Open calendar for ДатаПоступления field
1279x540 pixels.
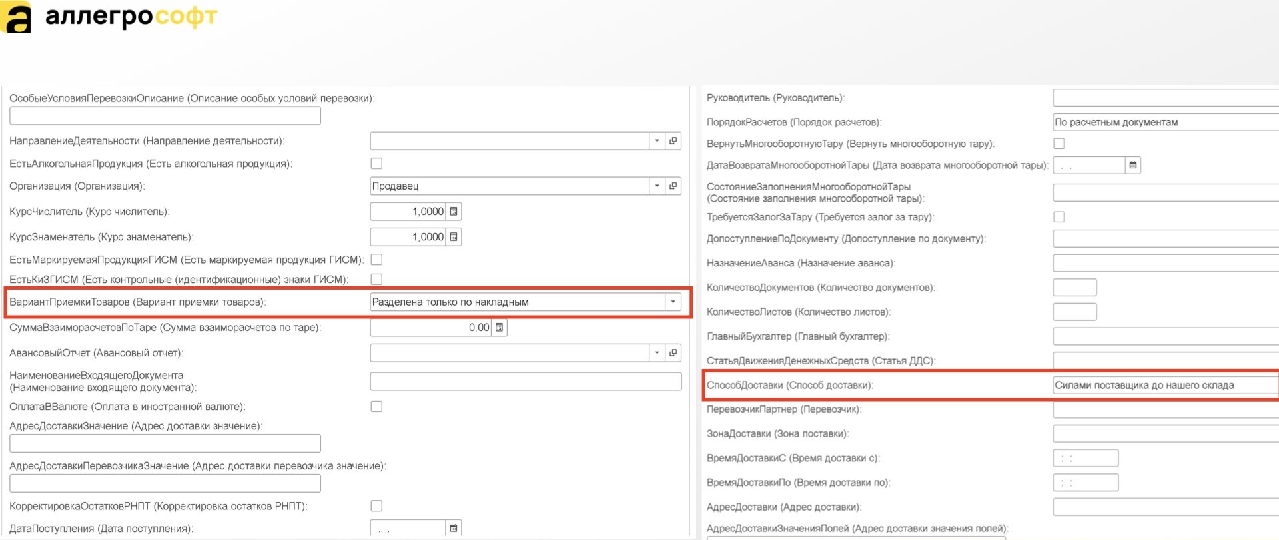coord(454,528)
